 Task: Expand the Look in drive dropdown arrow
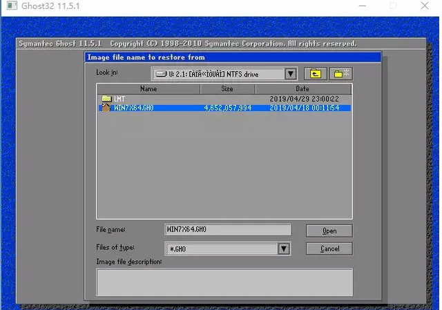click(291, 74)
